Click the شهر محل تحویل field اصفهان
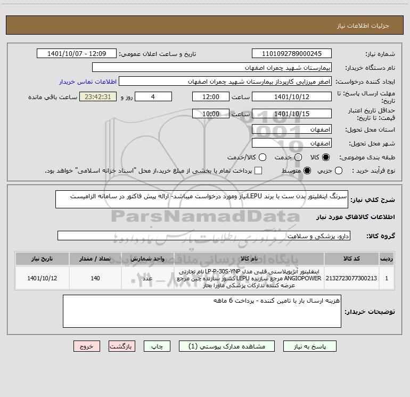The image size is (410, 397). [292, 143]
